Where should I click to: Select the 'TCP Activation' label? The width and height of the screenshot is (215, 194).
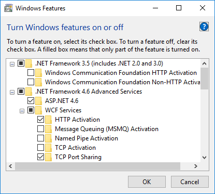(x=75, y=148)
